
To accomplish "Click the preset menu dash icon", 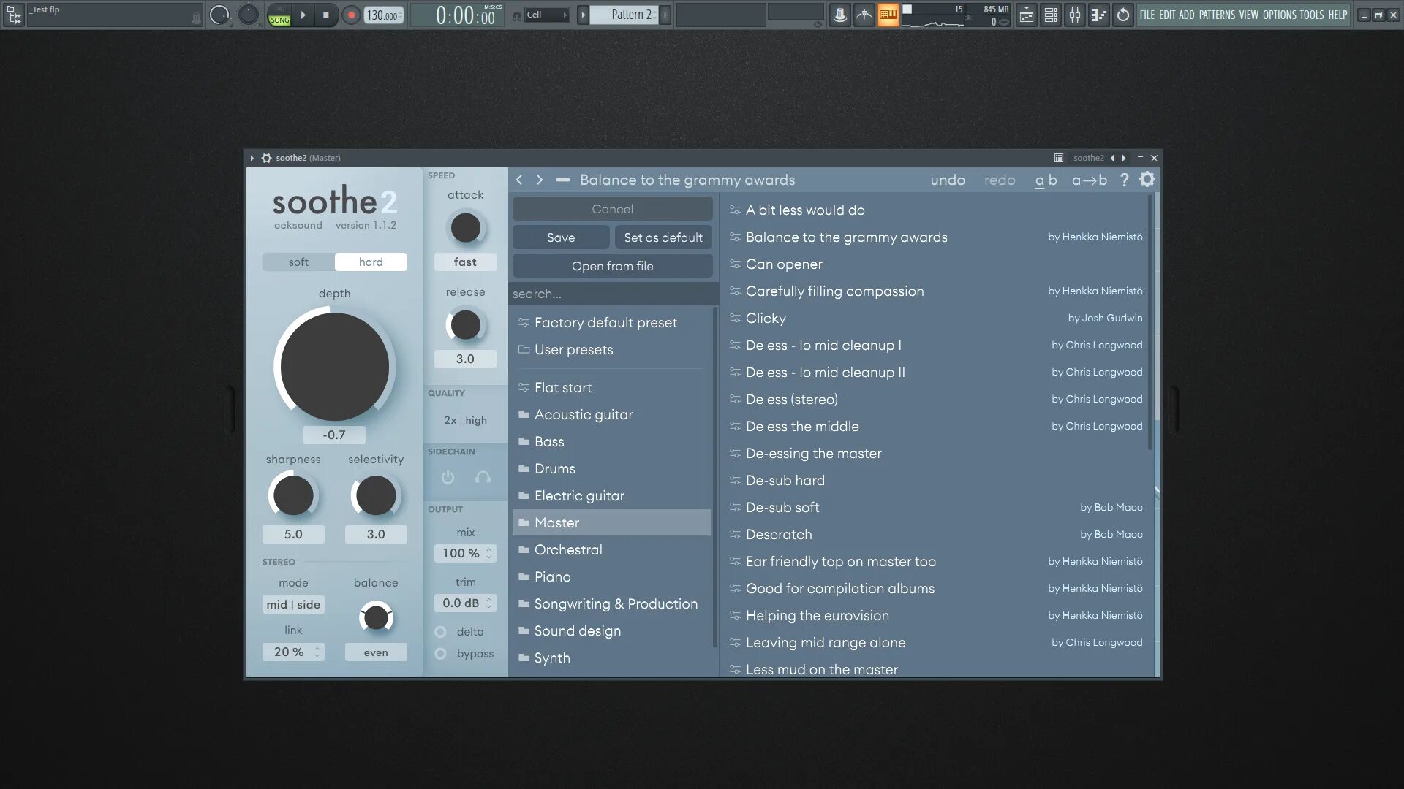I will (562, 180).
